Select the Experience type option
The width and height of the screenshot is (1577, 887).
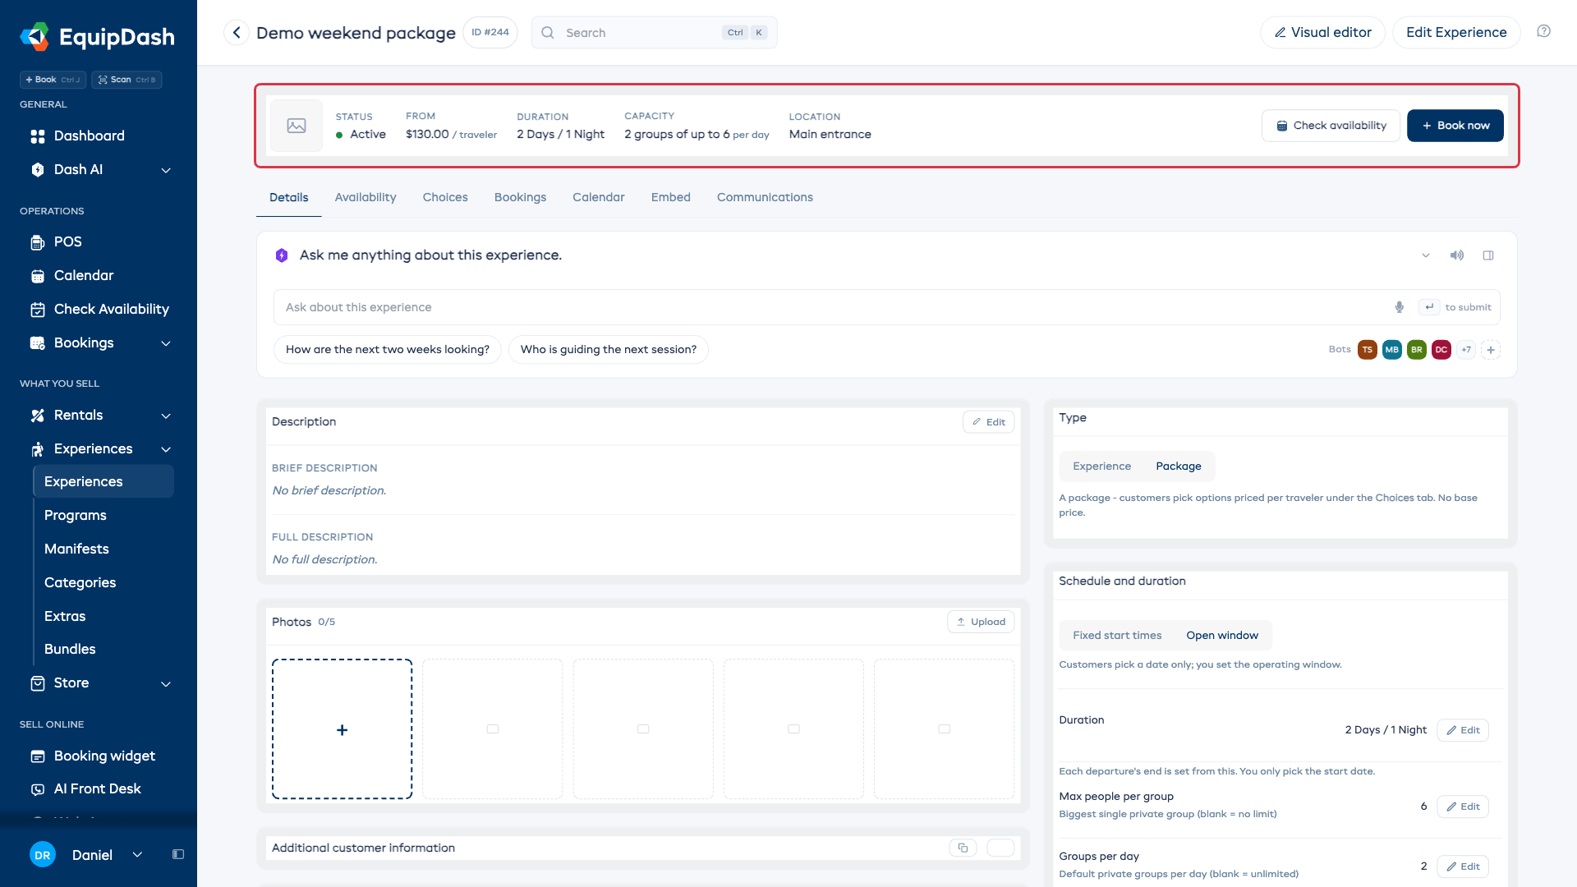tap(1101, 466)
